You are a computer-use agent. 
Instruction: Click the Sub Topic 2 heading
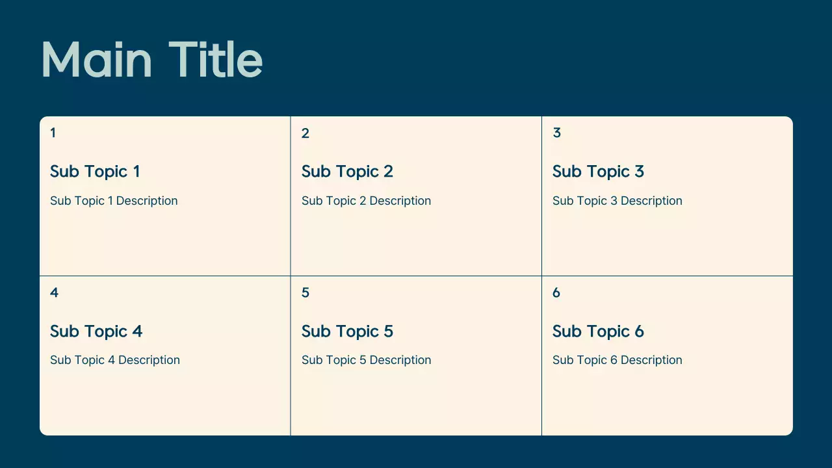[347, 172]
